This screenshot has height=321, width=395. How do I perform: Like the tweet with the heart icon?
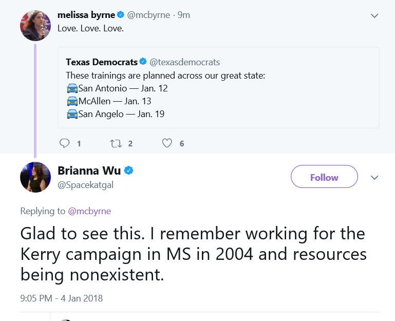click(167, 143)
